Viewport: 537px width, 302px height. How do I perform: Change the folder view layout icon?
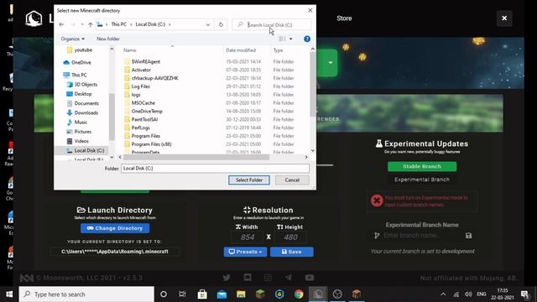click(x=282, y=39)
